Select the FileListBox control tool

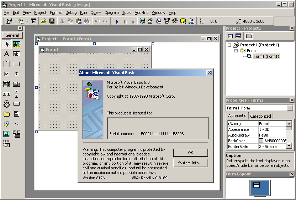pyautogui.click(x=17, y=114)
